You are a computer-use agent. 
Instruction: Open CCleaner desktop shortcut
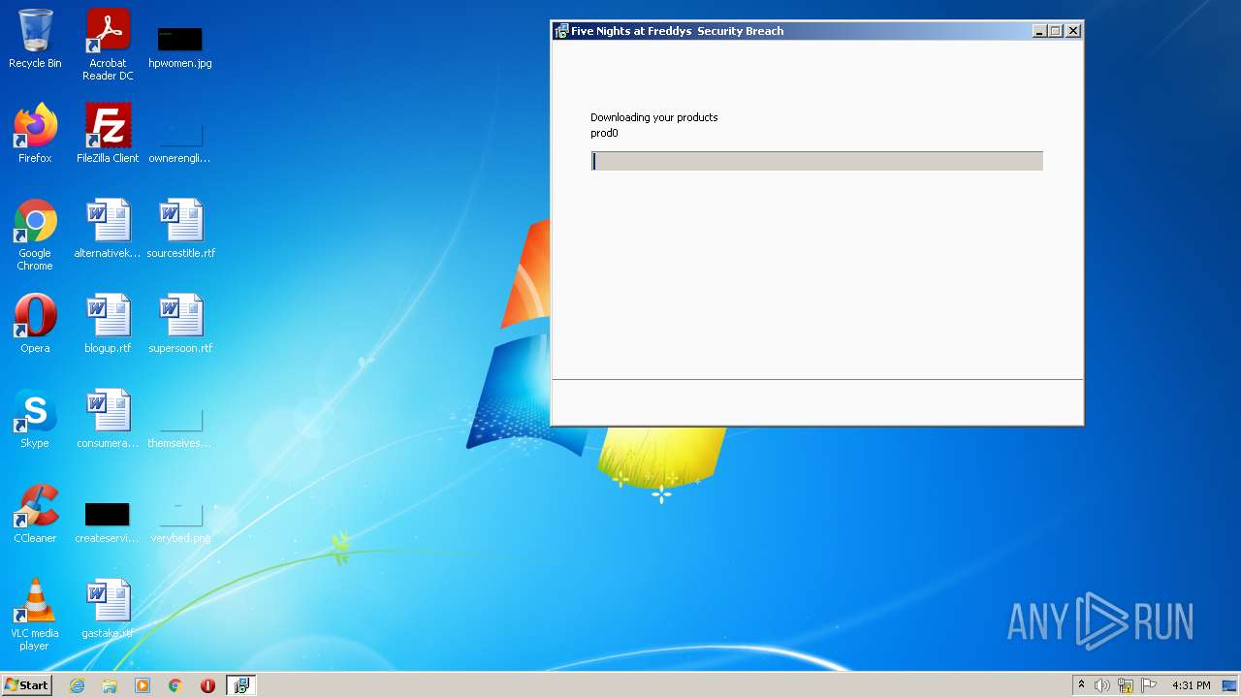point(35,514)
